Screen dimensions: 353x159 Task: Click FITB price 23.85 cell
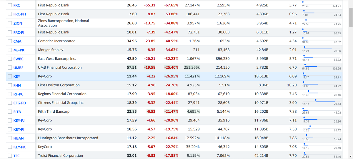coord(131,111)
